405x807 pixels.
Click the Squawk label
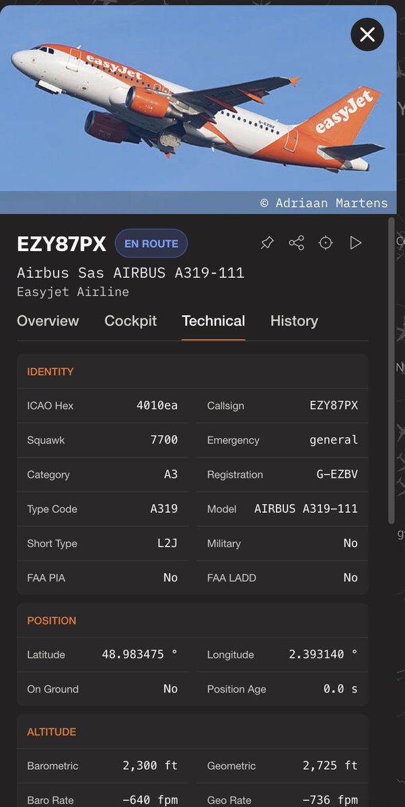coord(46,441)
